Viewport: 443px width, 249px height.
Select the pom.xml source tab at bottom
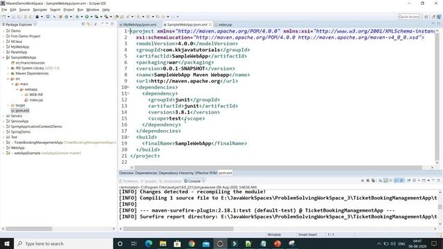(225, 173)
